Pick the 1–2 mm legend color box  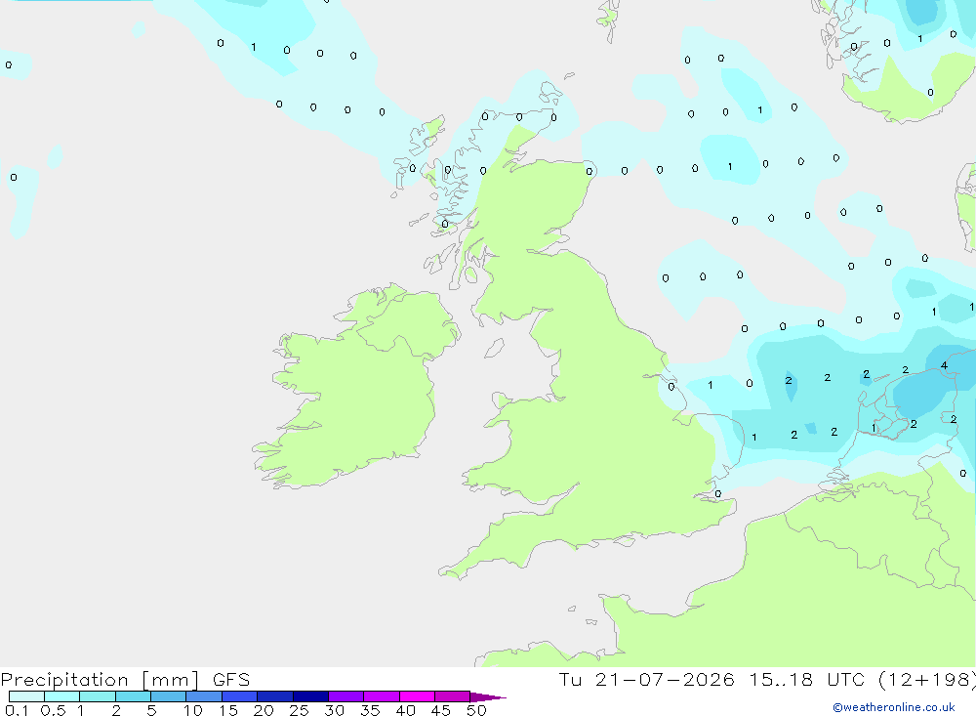click(98, 696)
